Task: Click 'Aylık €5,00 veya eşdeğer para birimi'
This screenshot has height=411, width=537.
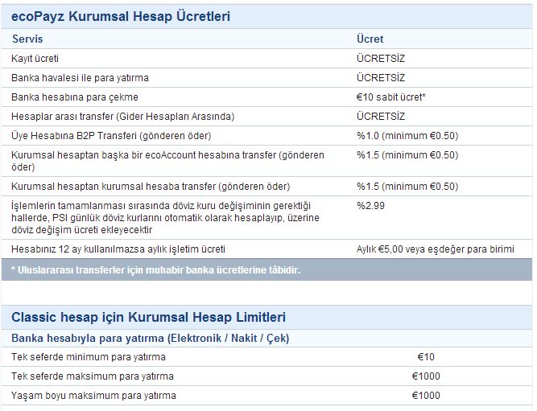Action: coord(436,249)
